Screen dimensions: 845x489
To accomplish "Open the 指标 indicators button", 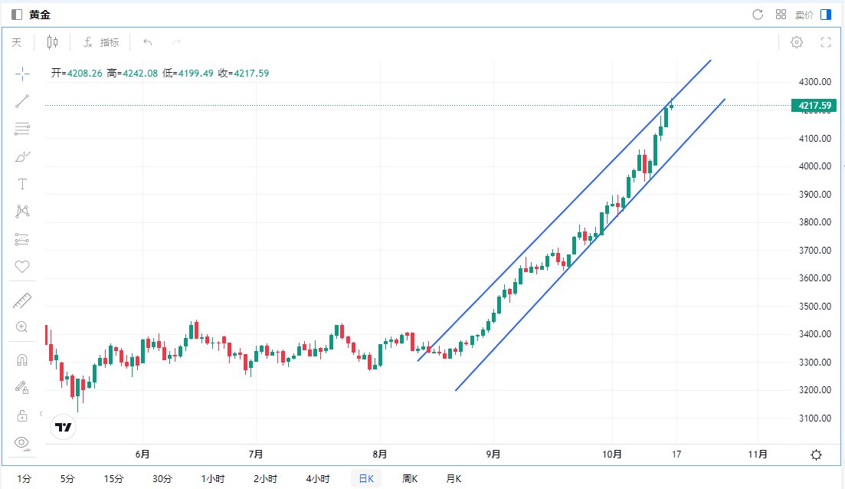I will pos(101,42).
